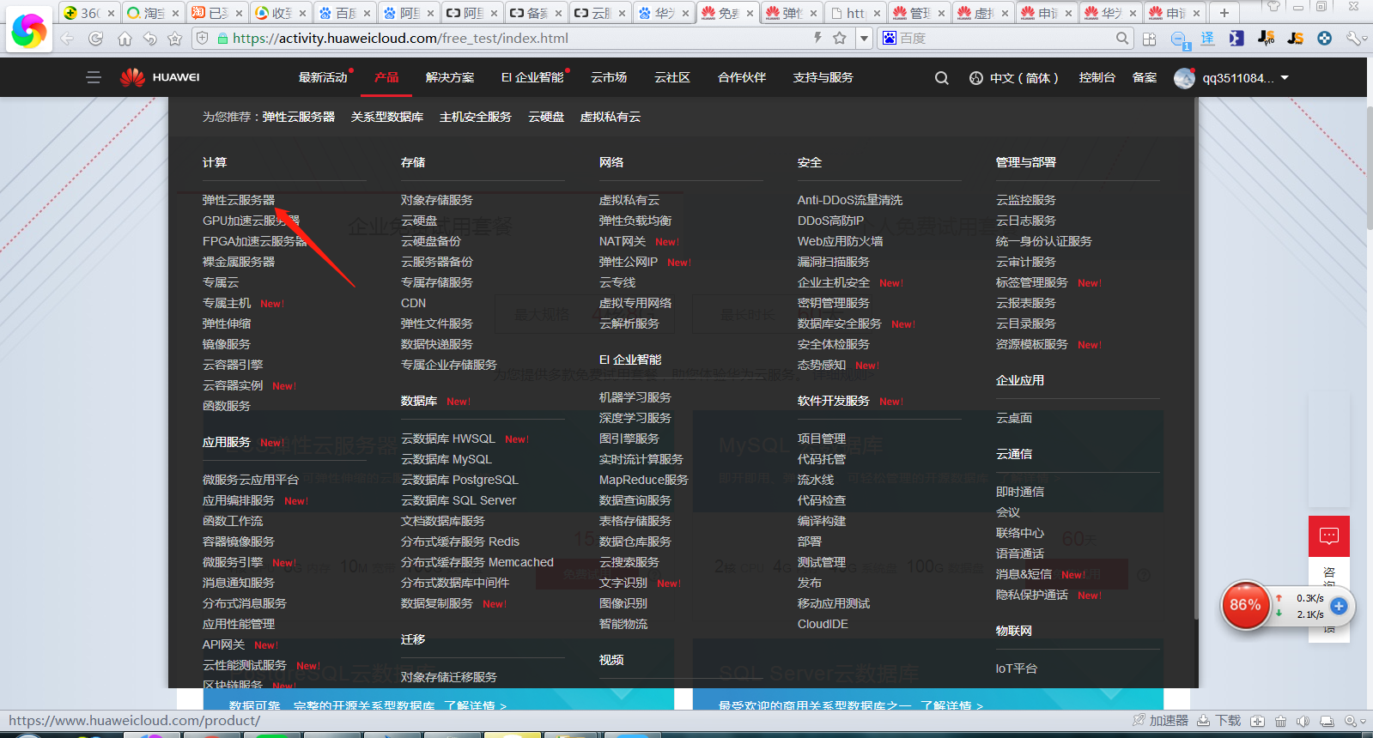
Task: Click the Baidu search box
Action: 1005,38
